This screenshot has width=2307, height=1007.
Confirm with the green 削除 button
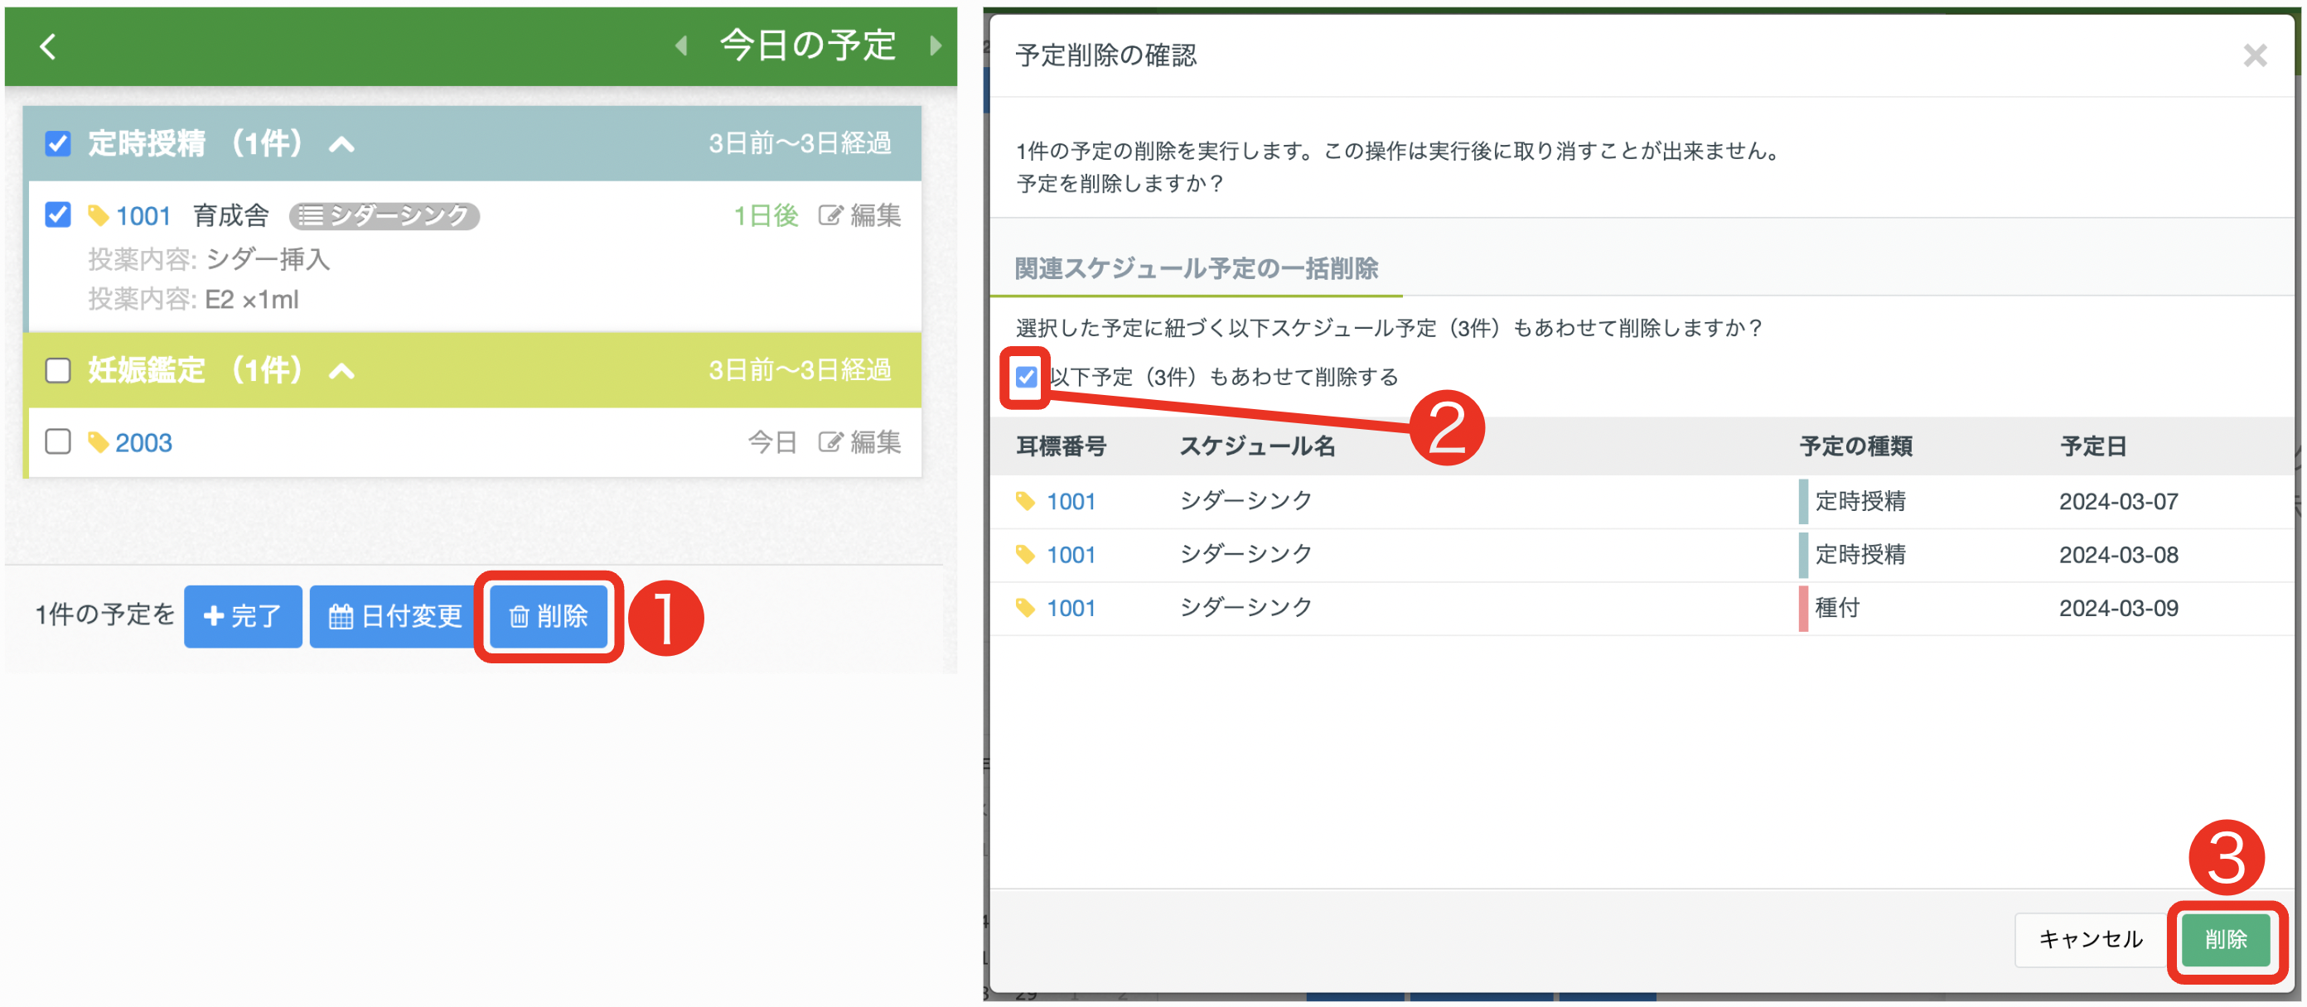coord(2226,939)
